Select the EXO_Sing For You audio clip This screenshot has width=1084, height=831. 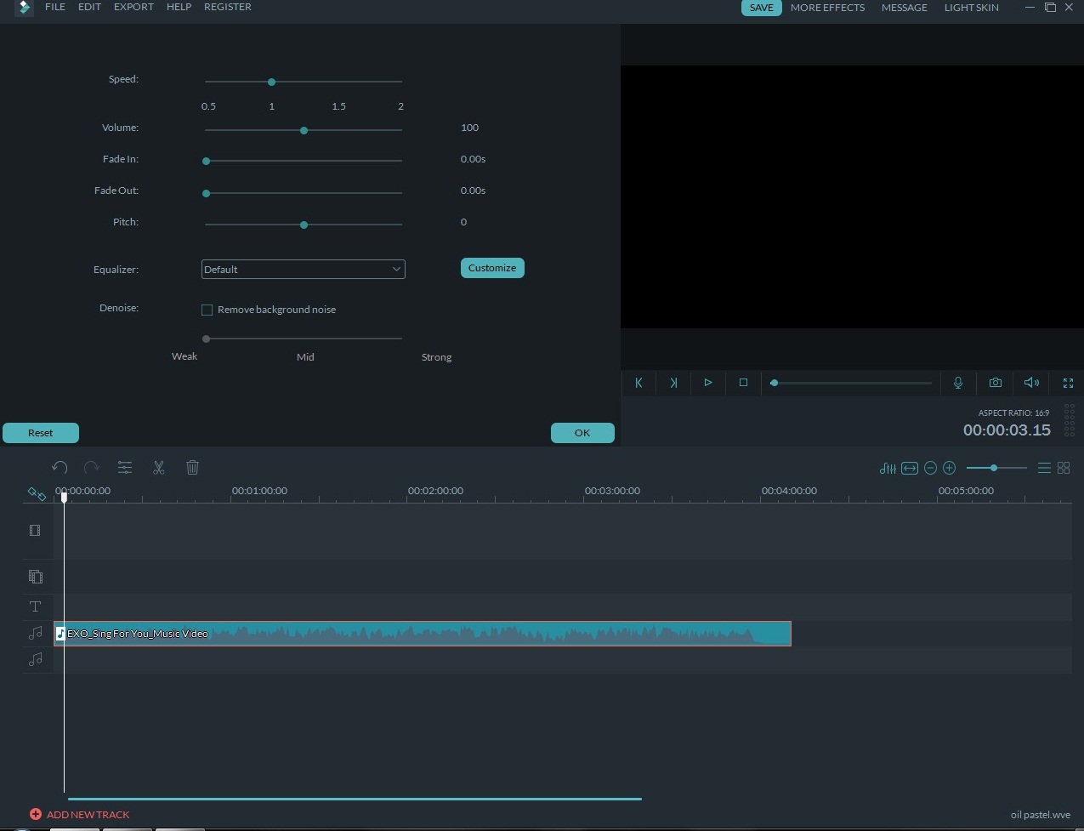click(423, 634)
